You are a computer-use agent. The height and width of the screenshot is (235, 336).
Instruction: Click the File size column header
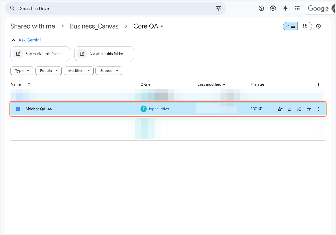257,84
